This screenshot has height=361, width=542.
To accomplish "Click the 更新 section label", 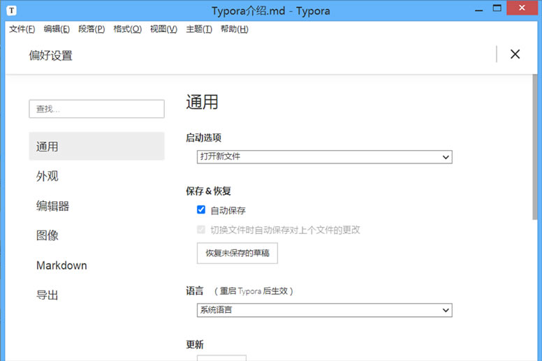I will [195, 344].
